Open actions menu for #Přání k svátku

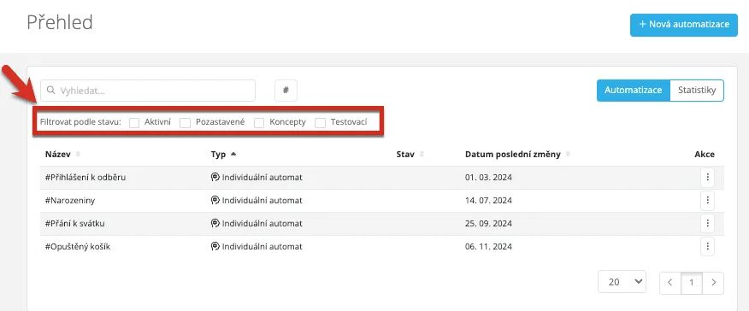pyautogui.click(x=707, y=223)
